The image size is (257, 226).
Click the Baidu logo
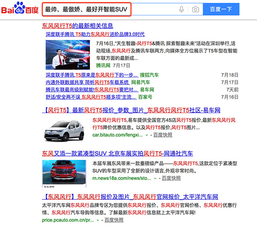(20, 8)
